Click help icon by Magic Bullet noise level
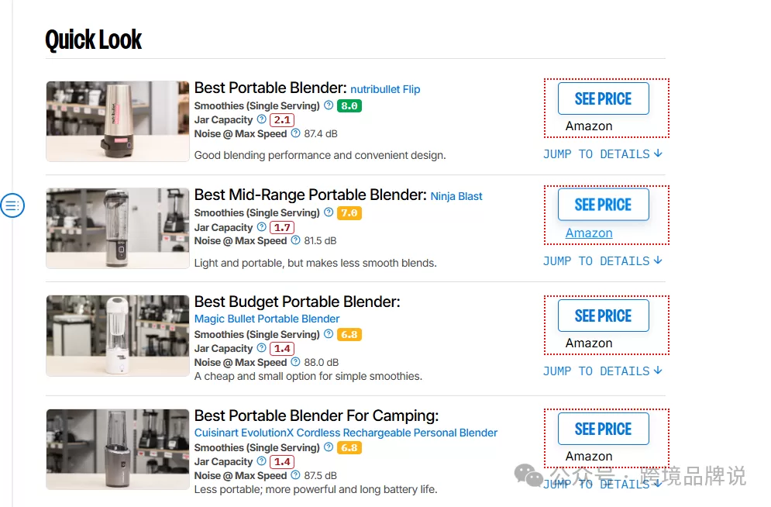Screen dimensions: 771x507 [x=295, y=362]
